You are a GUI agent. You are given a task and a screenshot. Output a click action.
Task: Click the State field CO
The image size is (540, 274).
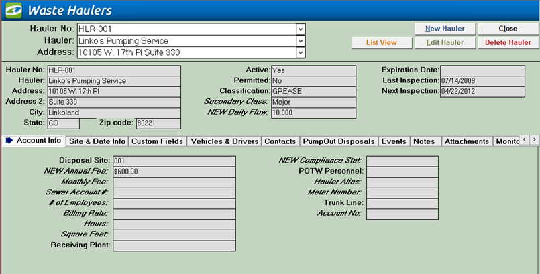[x=63, y=123]
